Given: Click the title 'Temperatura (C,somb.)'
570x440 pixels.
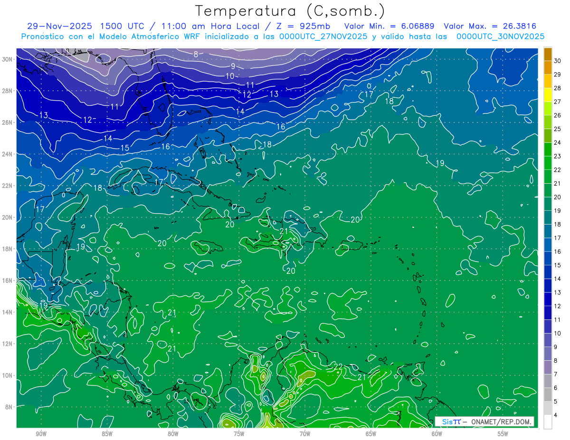Looking at the screenshot, I should (290, 11).
